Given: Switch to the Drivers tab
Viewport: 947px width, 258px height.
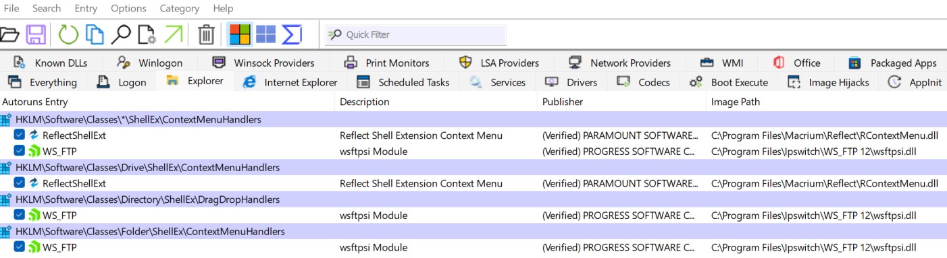Looking at the screenshot, I should [571, 82].
